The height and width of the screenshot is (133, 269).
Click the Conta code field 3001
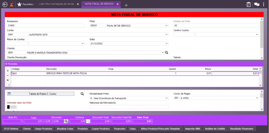tap(17, 35)
